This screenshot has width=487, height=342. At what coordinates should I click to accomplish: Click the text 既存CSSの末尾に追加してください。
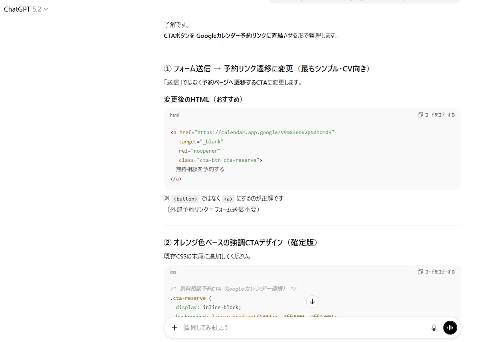pyautogui.click(x=208, y=256)
